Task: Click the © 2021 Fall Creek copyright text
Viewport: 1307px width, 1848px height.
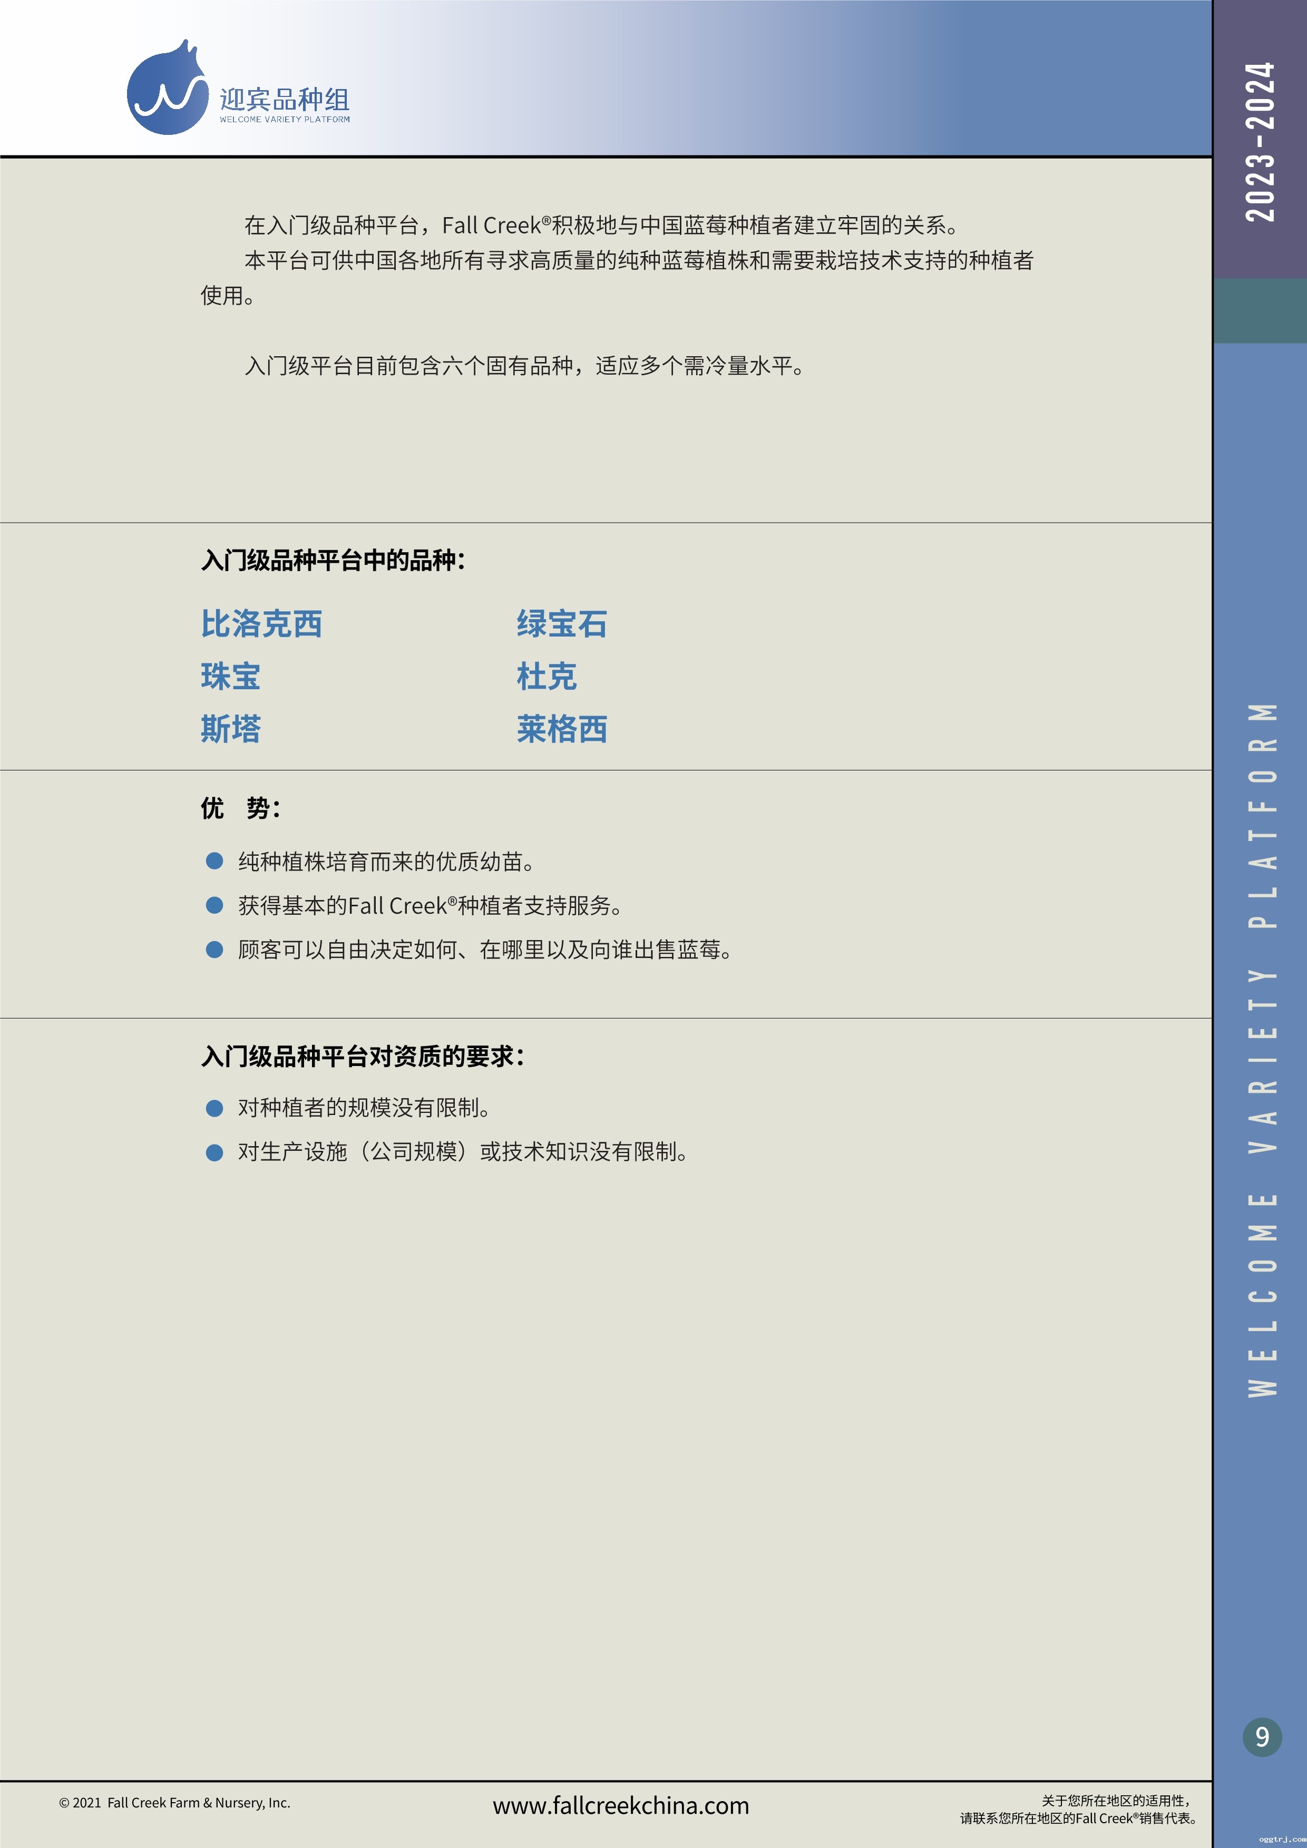Action: 174,1803
